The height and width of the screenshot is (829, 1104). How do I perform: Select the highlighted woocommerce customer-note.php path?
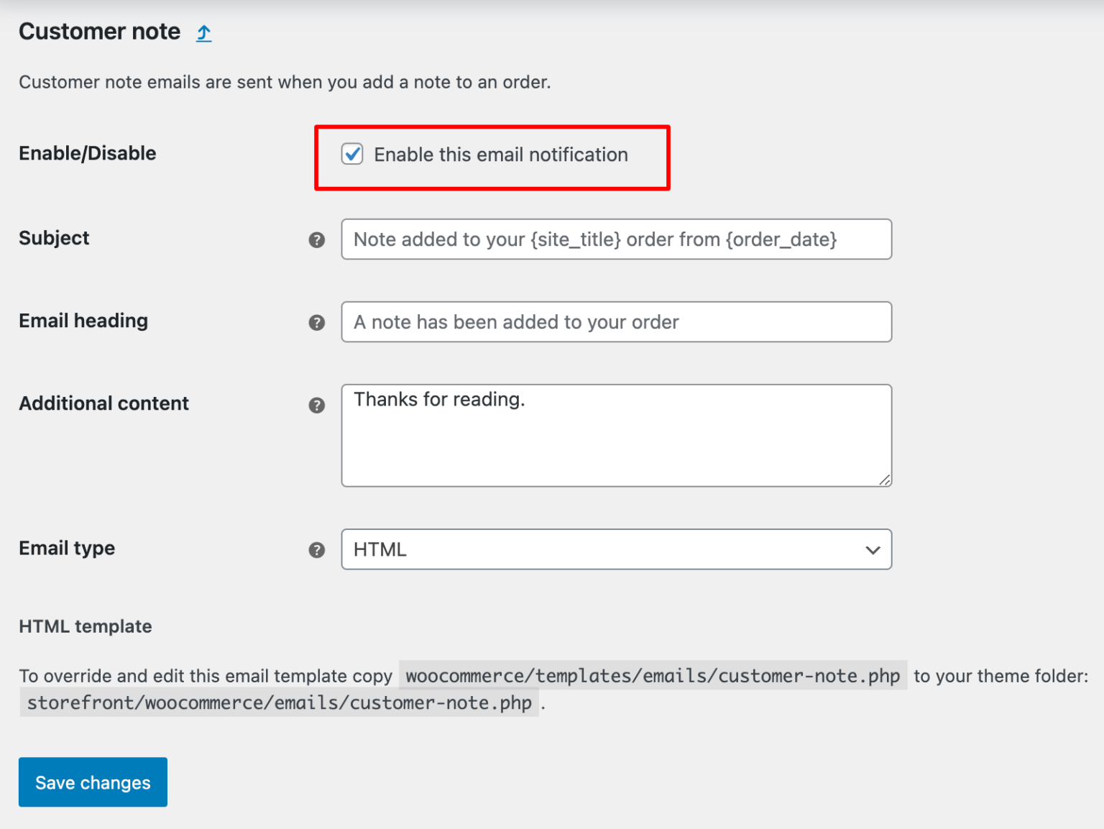tap(651, 676)
